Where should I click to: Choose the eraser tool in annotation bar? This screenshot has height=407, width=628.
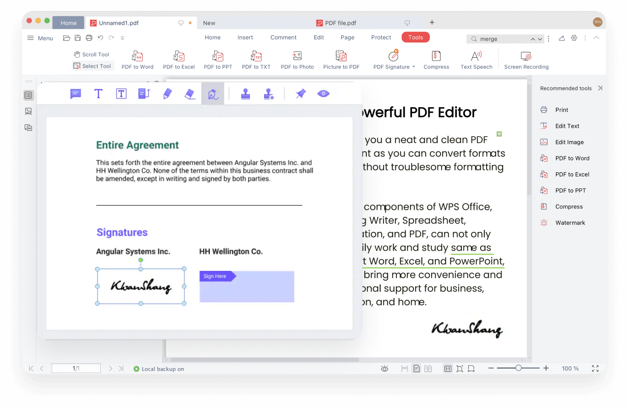(x=190, y=94)
